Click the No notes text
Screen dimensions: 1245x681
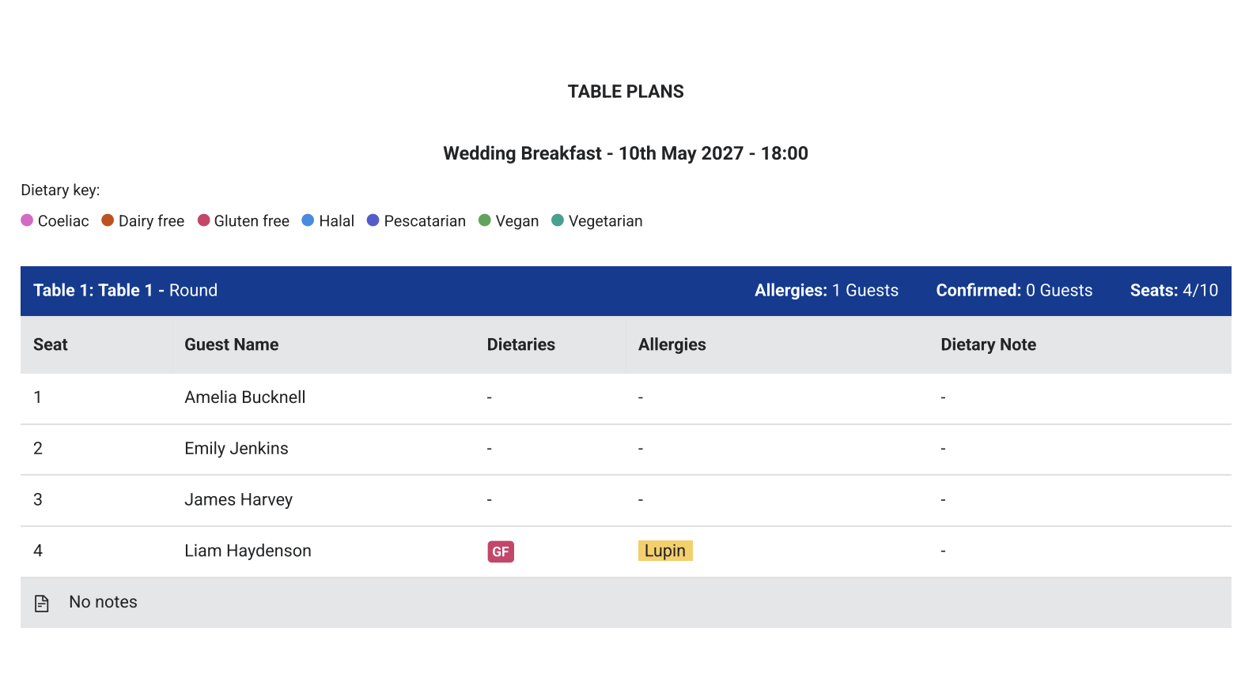pyautogui.click(x=104, y=602)
